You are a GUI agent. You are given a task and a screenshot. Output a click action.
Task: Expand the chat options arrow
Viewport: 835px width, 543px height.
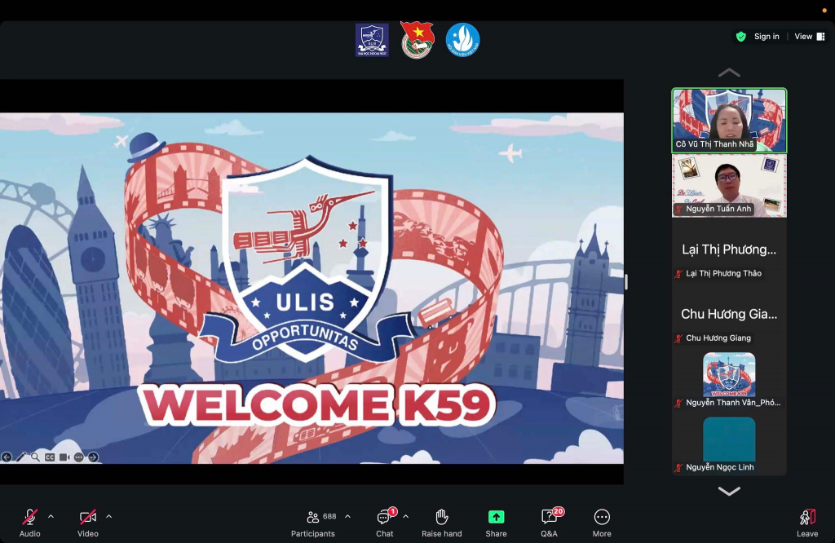point(406,516)
